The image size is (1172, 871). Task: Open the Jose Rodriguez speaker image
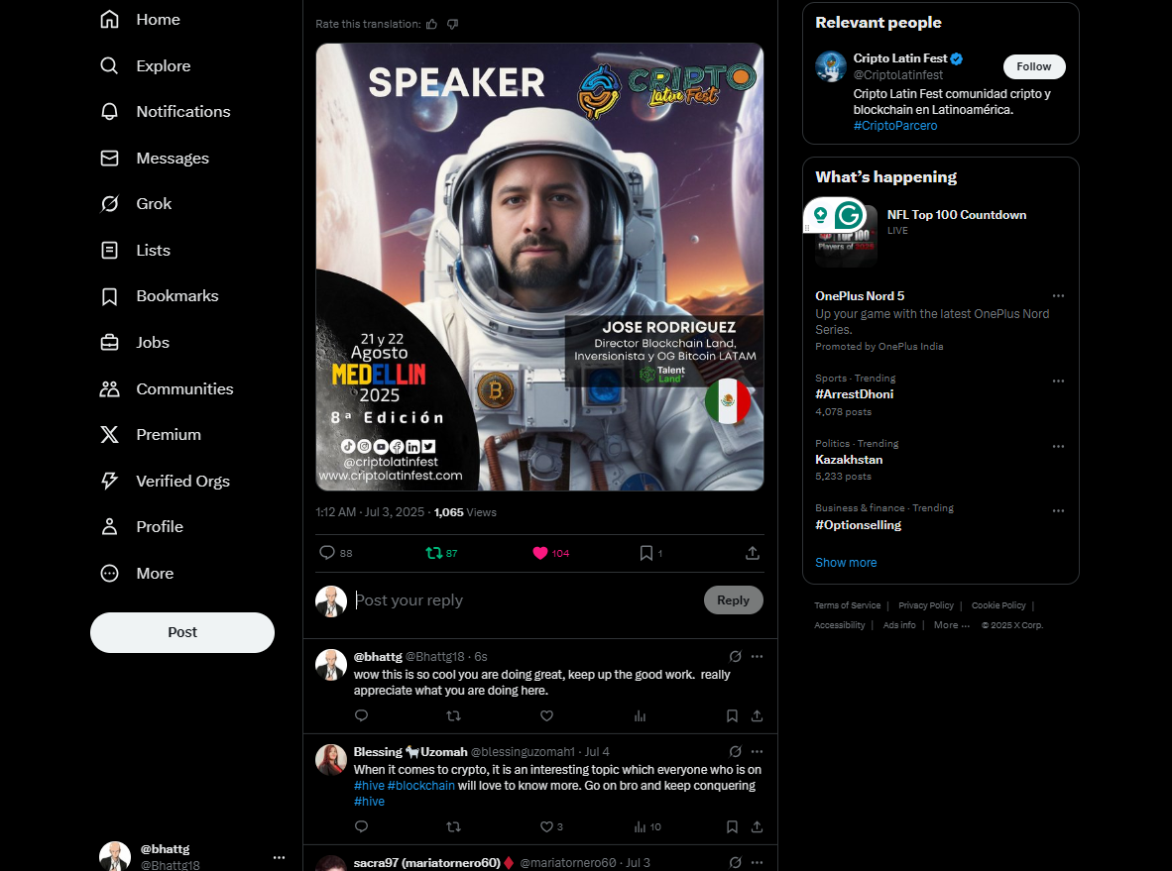pyautogui.click(x=539, y=267)
